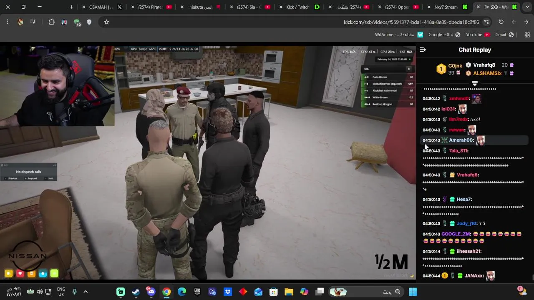The width and height of the screenshot is (534, 300).
Task: Open the media control playlist icon
Action: (x=33, y=22)
